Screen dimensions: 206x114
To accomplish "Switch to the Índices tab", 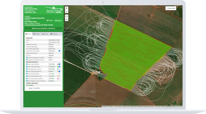I will (36, 34).
